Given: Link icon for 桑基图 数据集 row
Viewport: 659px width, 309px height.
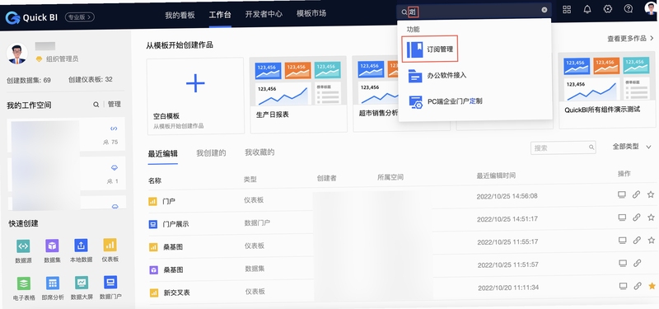Looking at the screenshot, I should point(637,263).
